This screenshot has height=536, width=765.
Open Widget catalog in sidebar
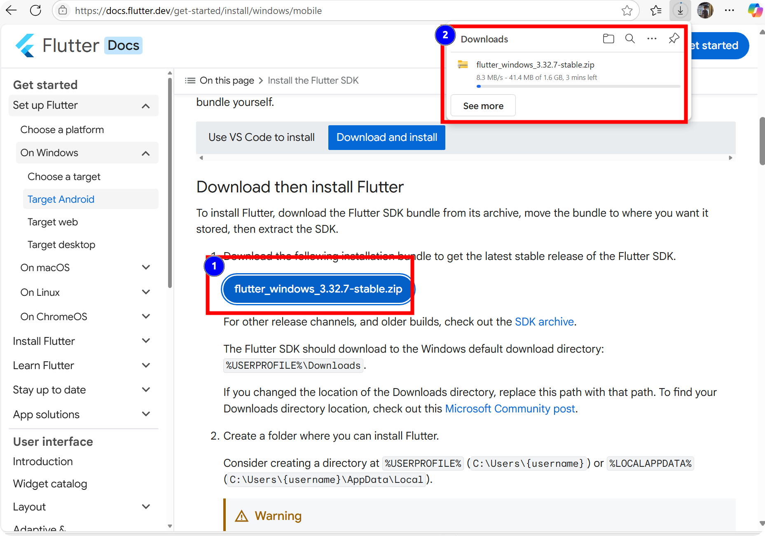pyautogui.click(x=50, y=484)
